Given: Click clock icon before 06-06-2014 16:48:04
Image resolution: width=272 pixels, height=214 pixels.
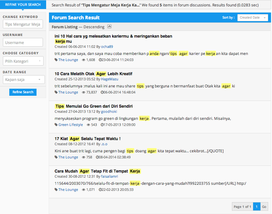Looking at the screenshot, I should click(x=102, y=92).
